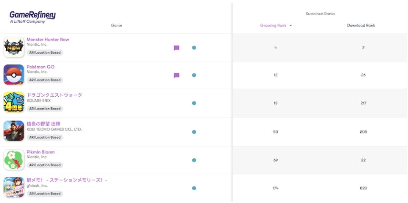Open the ドラゴンクエストウォーク title link
Image resolution: width=408 pixels, height=203 pixels.
tap(54, 95)
